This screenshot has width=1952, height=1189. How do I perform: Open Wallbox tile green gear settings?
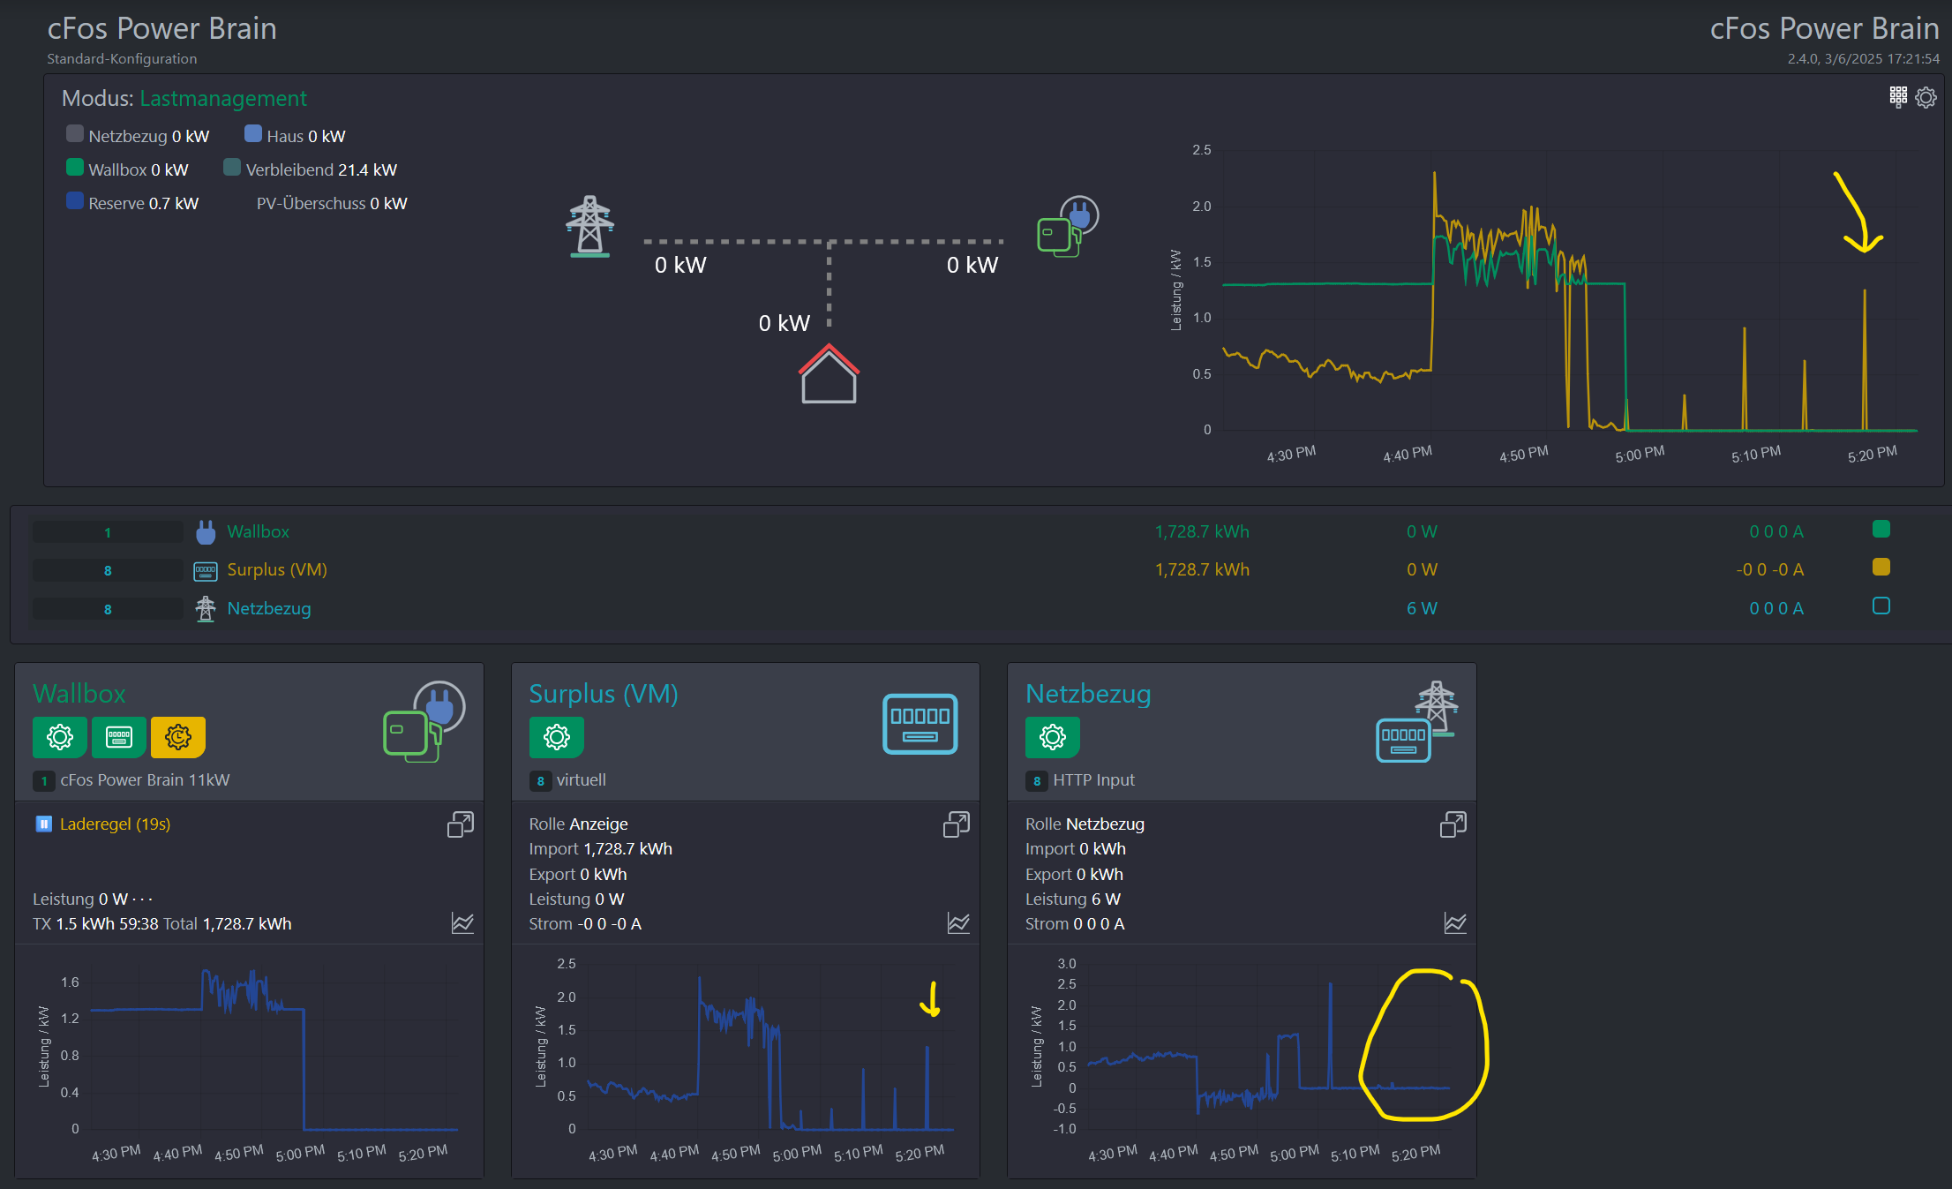(x=60, y=737)
